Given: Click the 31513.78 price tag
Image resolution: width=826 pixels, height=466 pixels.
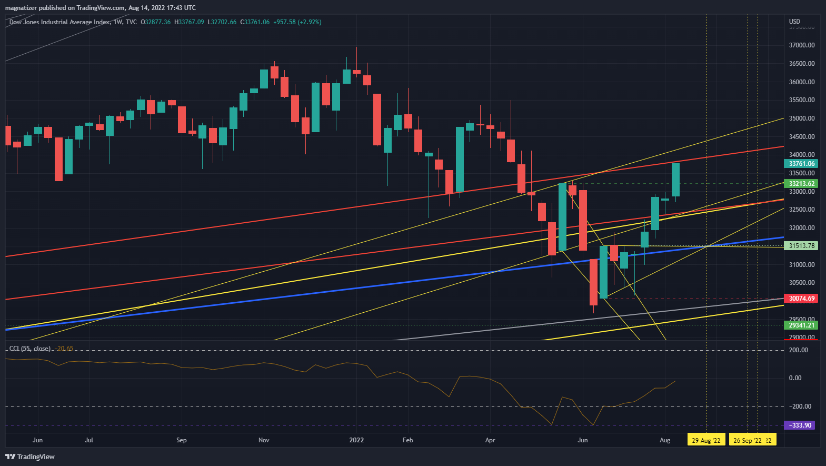Looking at the screenshot, I should [x=801, y=246].
